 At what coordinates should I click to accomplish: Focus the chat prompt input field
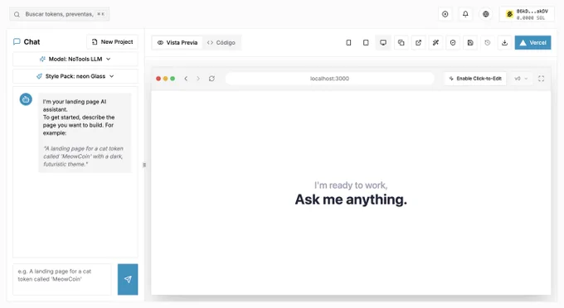pos(62,279)
